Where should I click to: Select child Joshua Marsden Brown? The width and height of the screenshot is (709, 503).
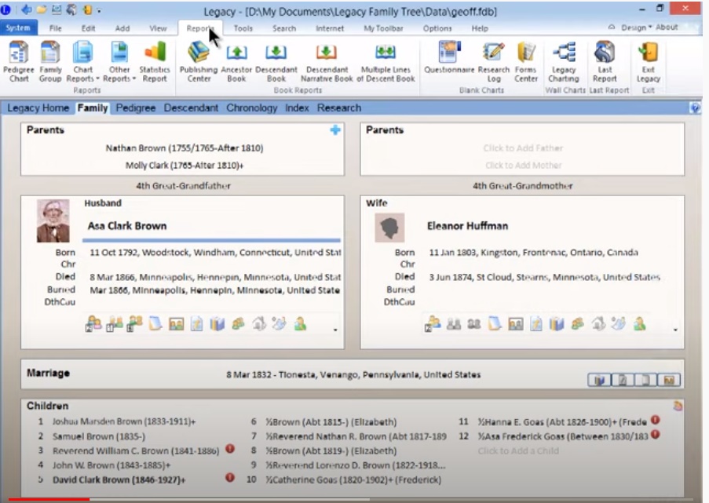pyautogui.click(x=124, y=421)
